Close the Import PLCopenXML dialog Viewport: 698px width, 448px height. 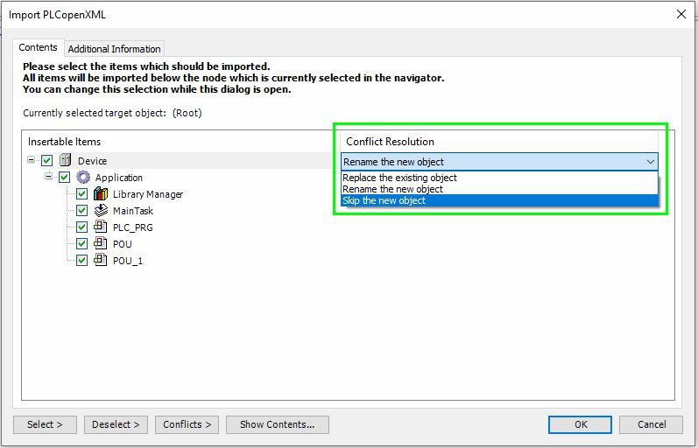click(681, 14)
